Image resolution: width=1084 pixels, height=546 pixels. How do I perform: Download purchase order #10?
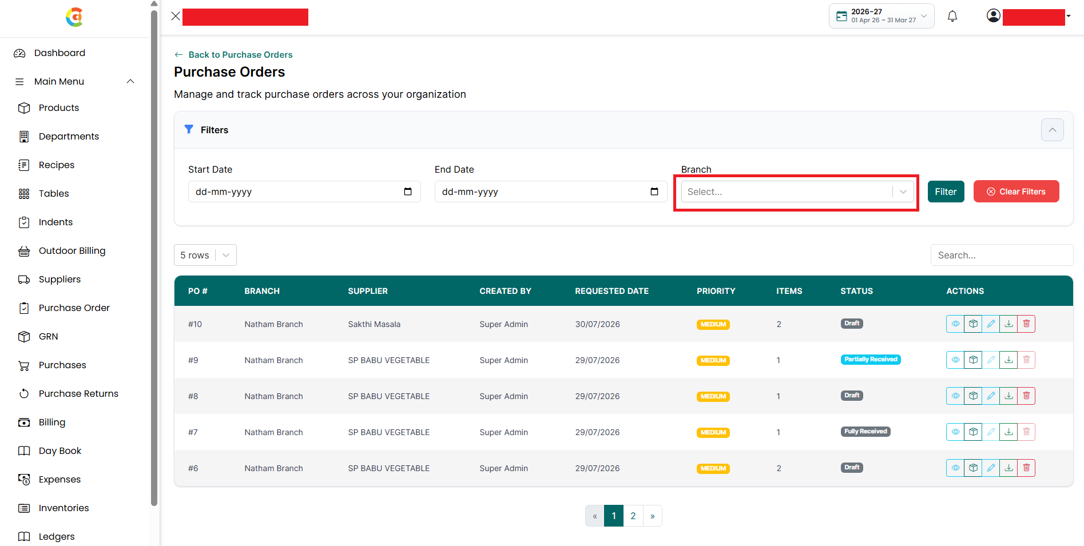(1008, 324)
